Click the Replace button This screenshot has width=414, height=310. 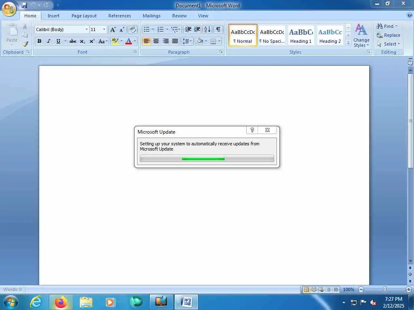388,35
